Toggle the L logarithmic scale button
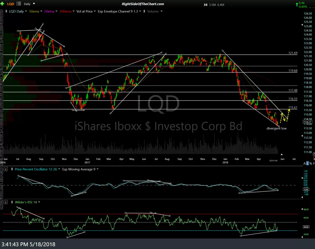The height and width of the screenshot is (249, 315). [307, 163]
